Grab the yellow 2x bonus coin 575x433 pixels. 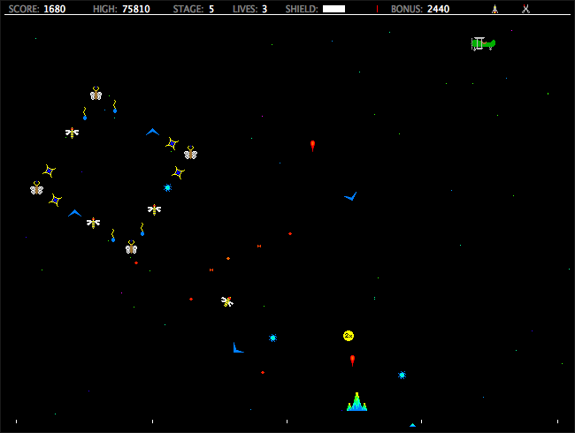349,336
